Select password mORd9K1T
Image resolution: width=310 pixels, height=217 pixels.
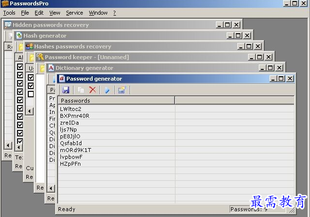[x=76, y=150]
